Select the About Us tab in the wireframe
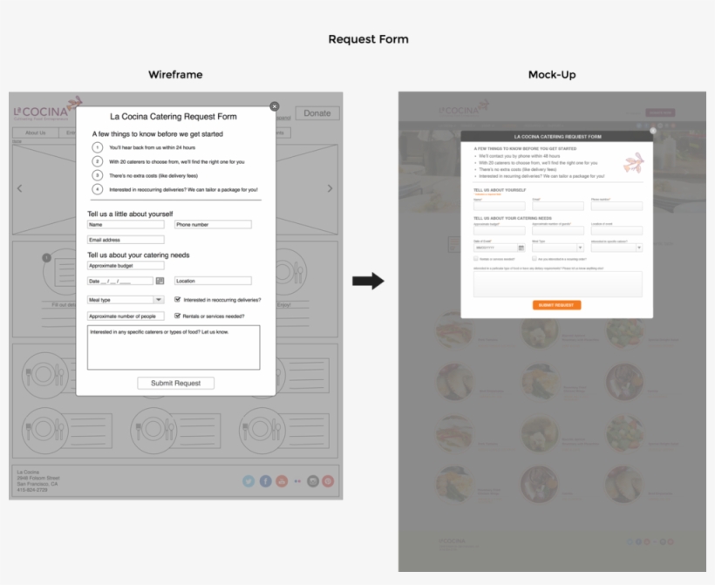The height and width of the screenshot is (585, 715). 37,133
